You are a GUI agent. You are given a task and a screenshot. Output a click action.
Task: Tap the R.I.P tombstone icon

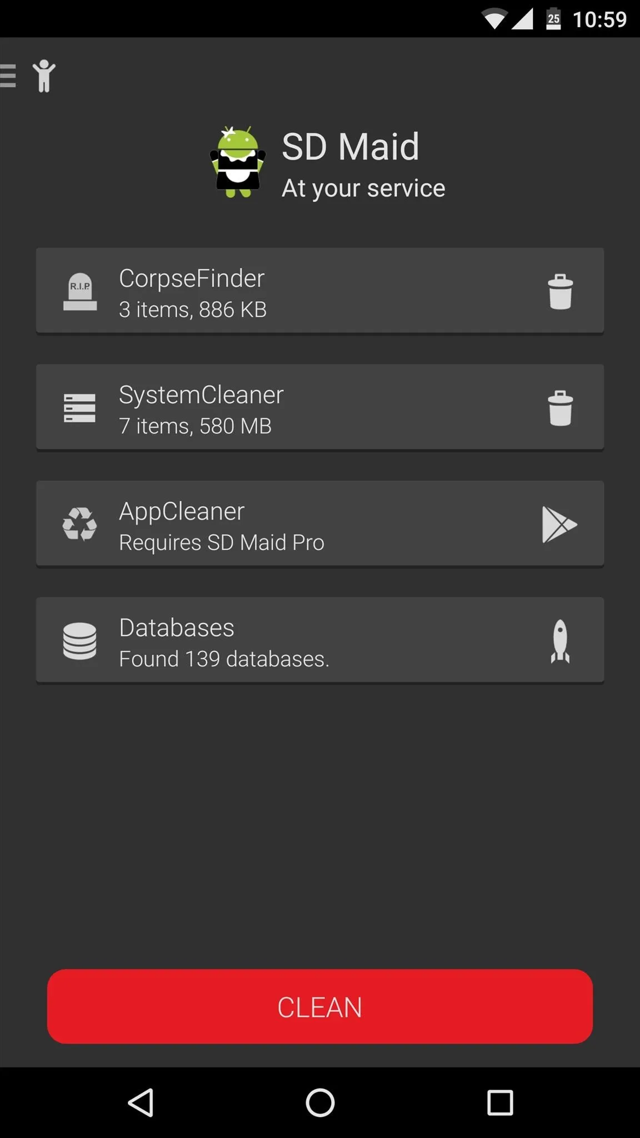(80, 291)
